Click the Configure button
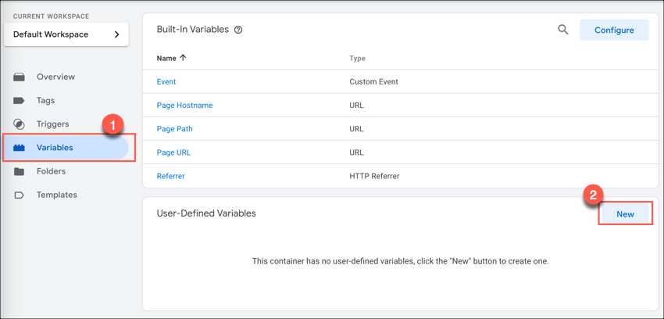The width and height of the screenshot is (664, 319). coord(614,30)
